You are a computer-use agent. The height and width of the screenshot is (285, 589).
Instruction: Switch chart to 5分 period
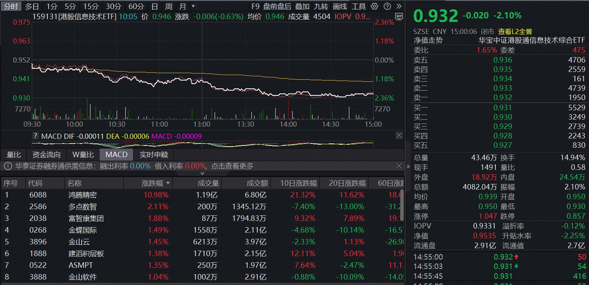(x=70, y=6)
